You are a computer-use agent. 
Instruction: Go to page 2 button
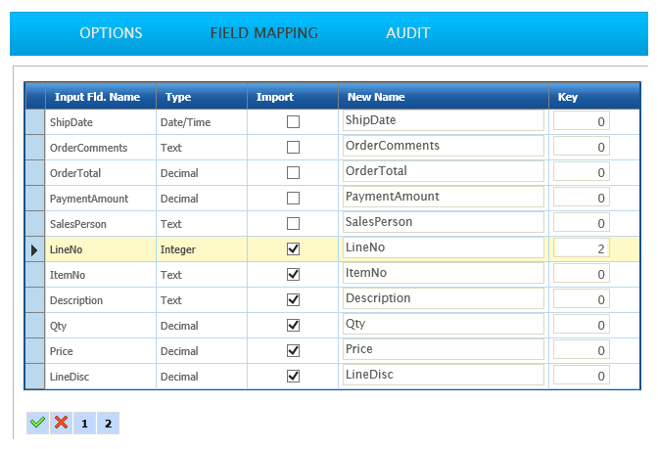[x=108, y=424]
